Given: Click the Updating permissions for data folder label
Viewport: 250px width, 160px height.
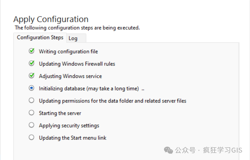Looking at the screenshot, I should (x=112, y=101).
